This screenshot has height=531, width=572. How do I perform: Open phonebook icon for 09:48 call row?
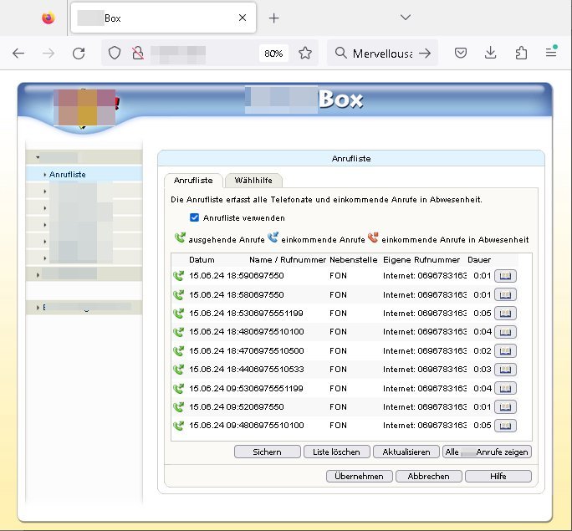point(505,426)
